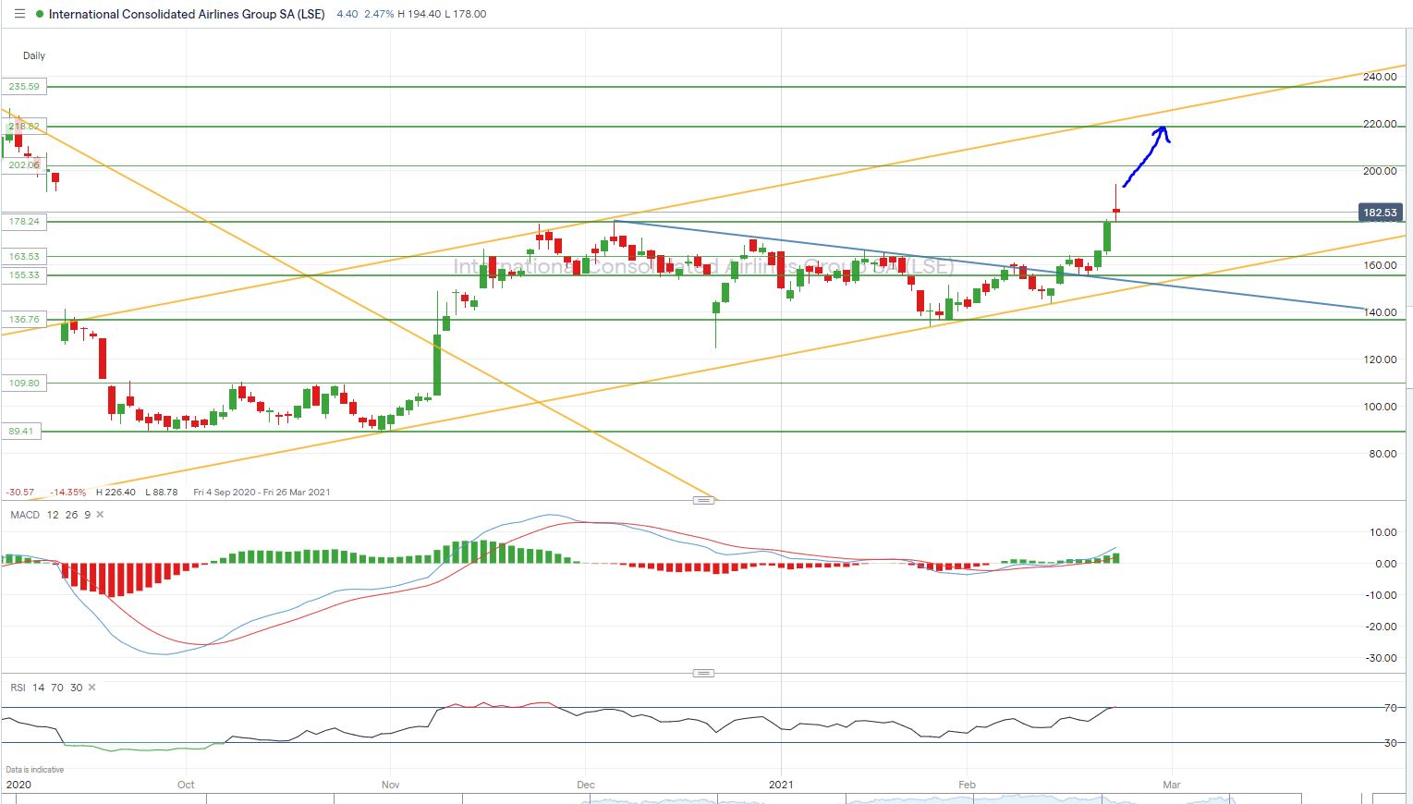Image resolution: width=1413 pixels, height=804 pixels.
Task: Click the H 194.40 high value in header
Action: pos(420,14)
